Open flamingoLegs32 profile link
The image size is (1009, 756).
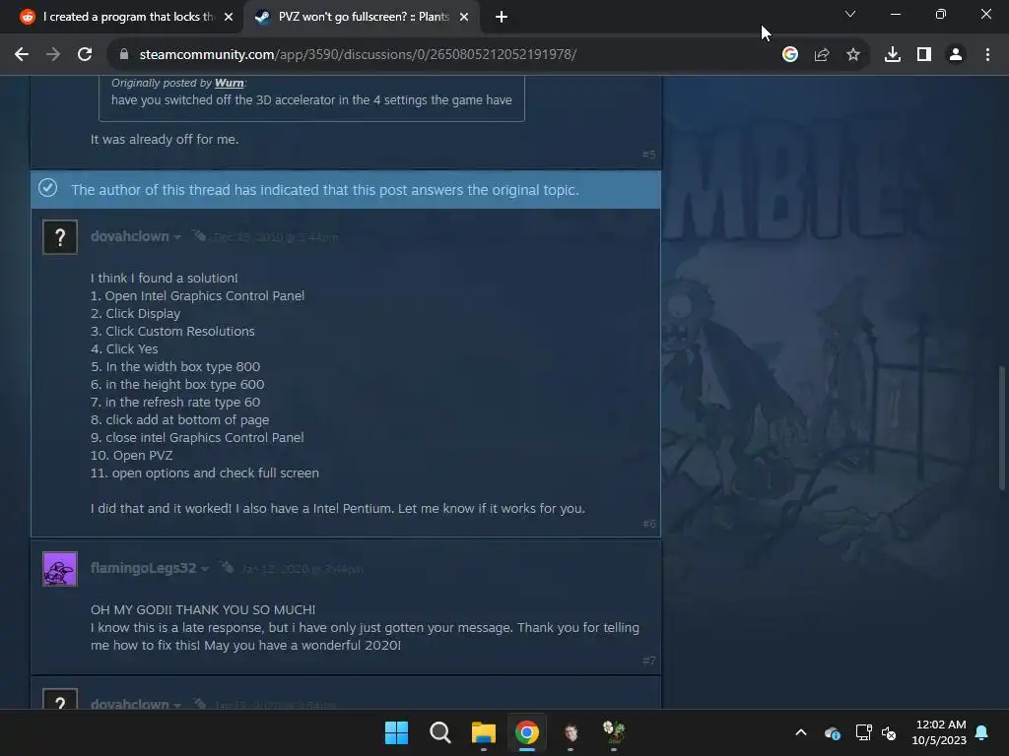(x=143, y=568)
